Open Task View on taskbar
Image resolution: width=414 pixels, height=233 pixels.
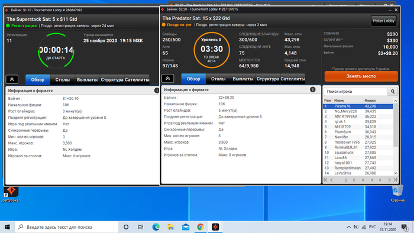pos(141,227)
